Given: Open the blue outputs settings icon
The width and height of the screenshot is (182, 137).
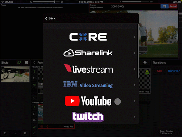Looking at the screenshot, I should pos(165,6).
